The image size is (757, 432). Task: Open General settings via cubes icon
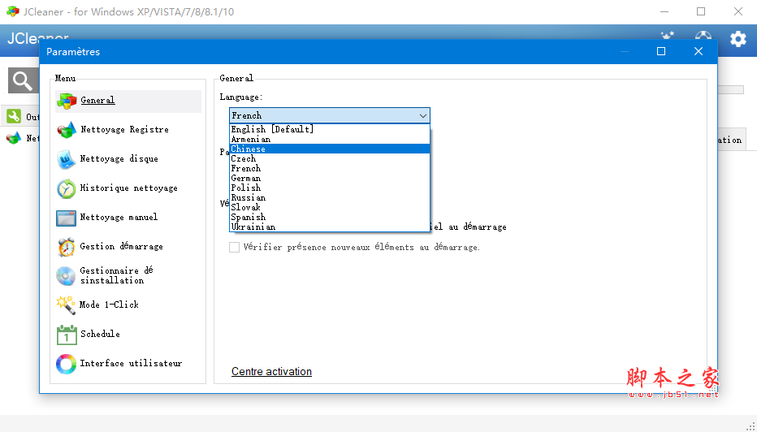[x=67, y=101]
